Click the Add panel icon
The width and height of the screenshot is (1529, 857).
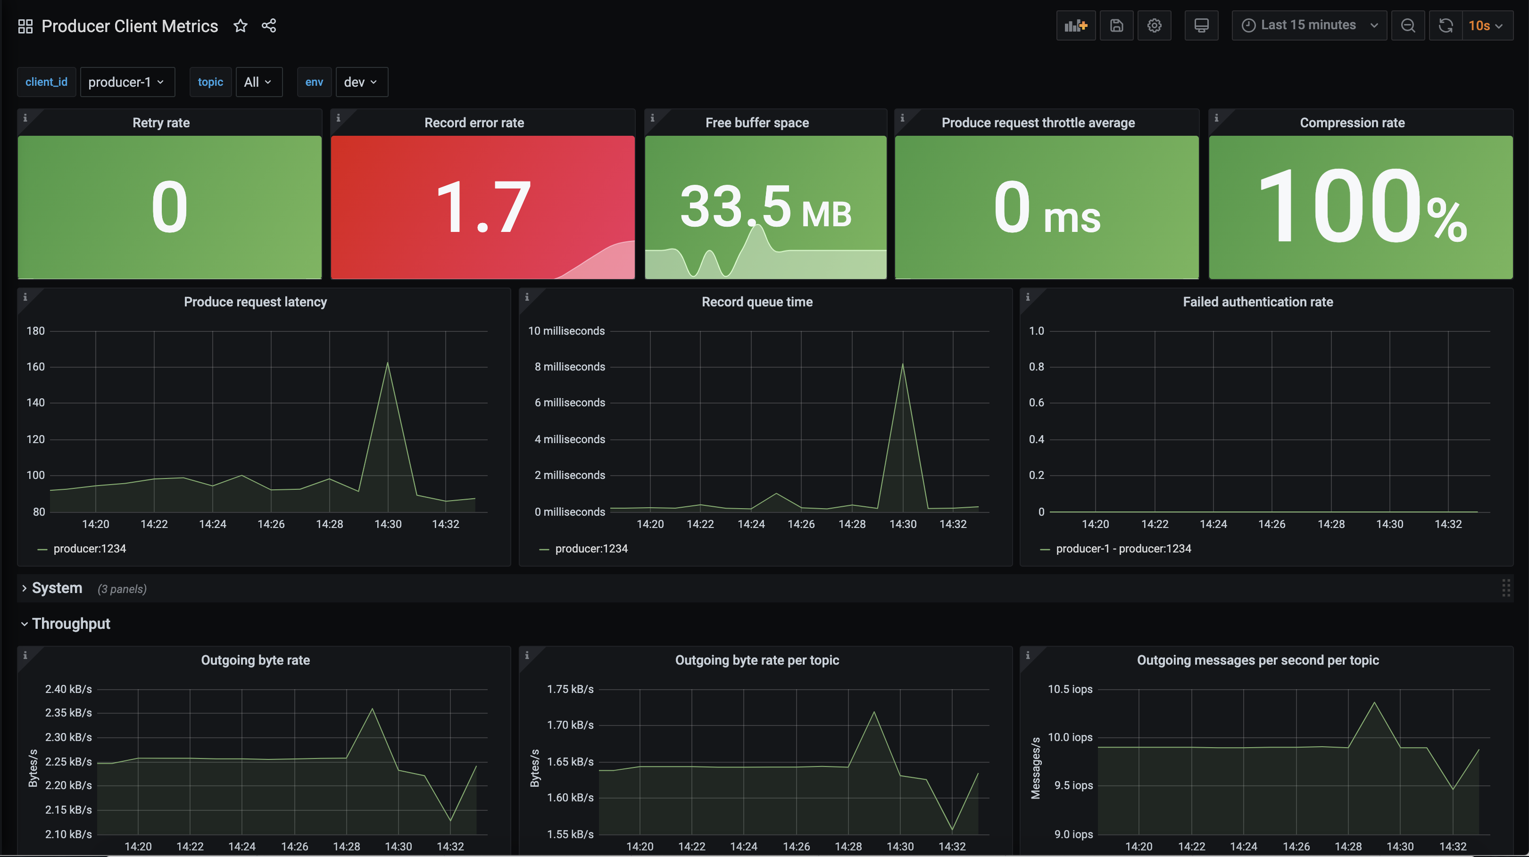click(x=1075, y=25)
